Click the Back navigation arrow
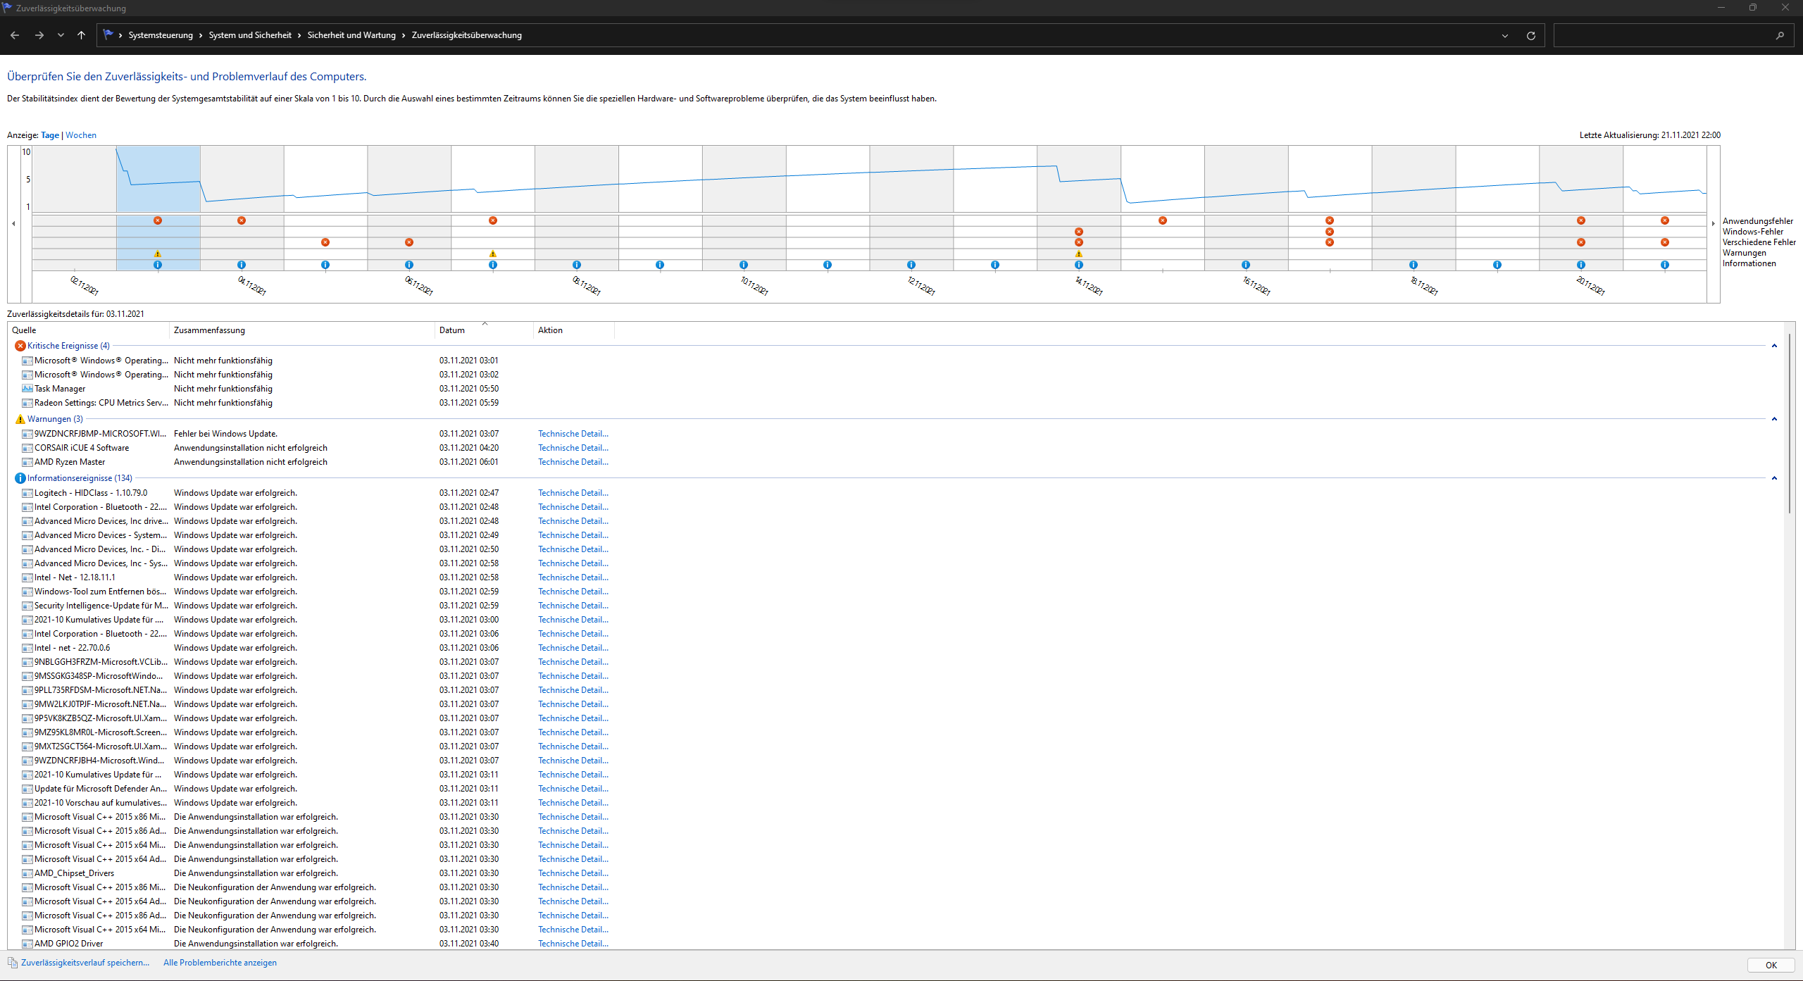Viewport: 1803px width, 981px height. 15,35
